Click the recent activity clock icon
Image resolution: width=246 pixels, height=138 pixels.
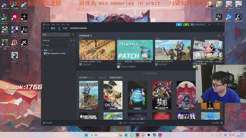[71, 40]
